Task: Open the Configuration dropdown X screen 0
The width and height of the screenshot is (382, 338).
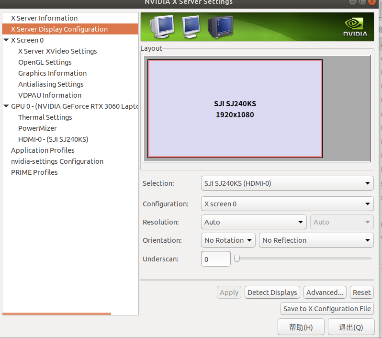Action: point(287,204)
